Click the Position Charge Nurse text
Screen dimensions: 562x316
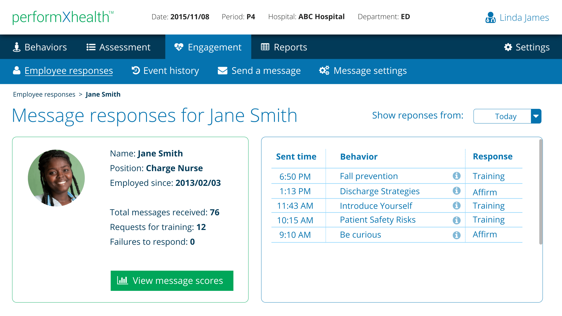156,168
